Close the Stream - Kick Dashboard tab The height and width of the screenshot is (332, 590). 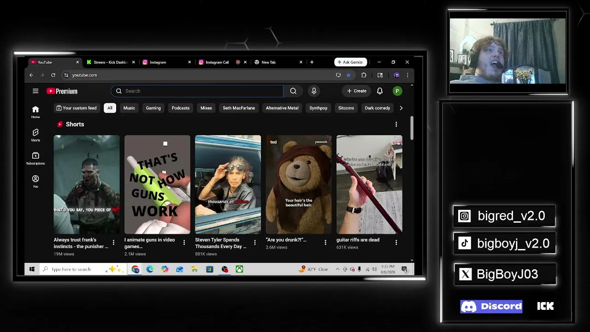(133, 62)
